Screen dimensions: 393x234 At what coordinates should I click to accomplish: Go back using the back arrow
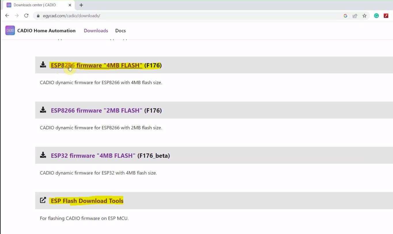(7, 16)
